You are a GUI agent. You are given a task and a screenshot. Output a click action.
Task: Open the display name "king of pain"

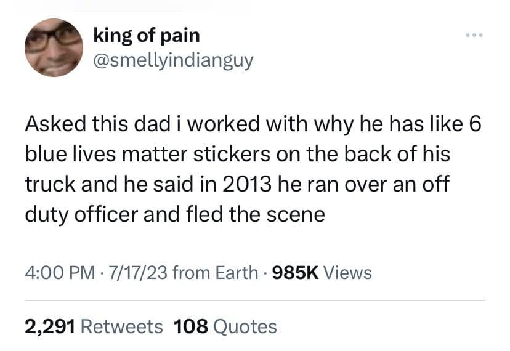point(146,36)
